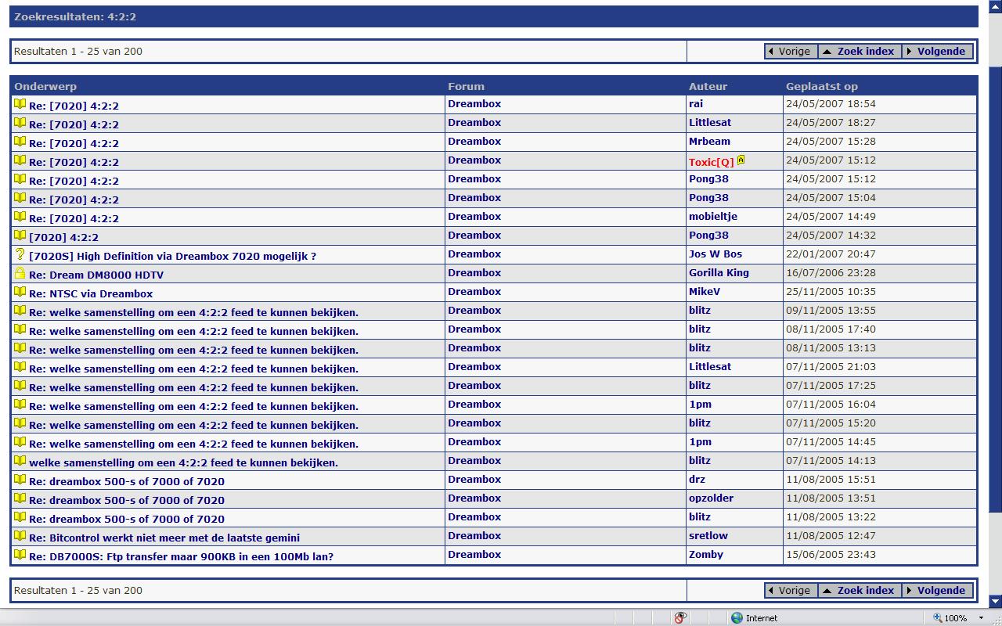
Task: Open the post by Jos W Bos about High Definition
Action: [x=172, y=256]
